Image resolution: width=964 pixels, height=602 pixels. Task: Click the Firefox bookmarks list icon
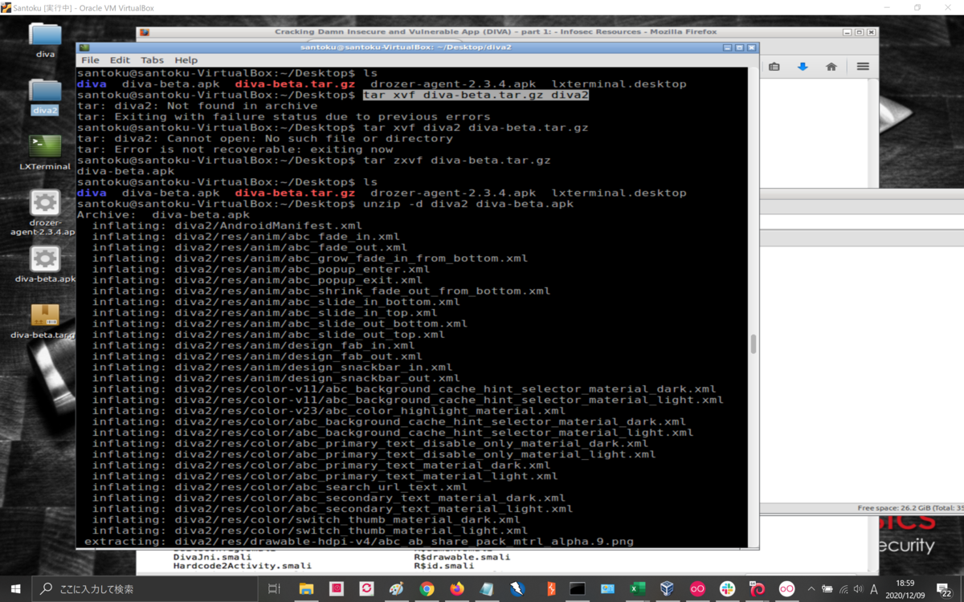pyautogui.click(x=774, y=67)
